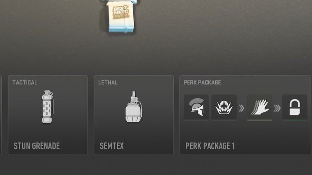
Task: Click the Bomb Squad perk icon
Action: click(224, 107)
